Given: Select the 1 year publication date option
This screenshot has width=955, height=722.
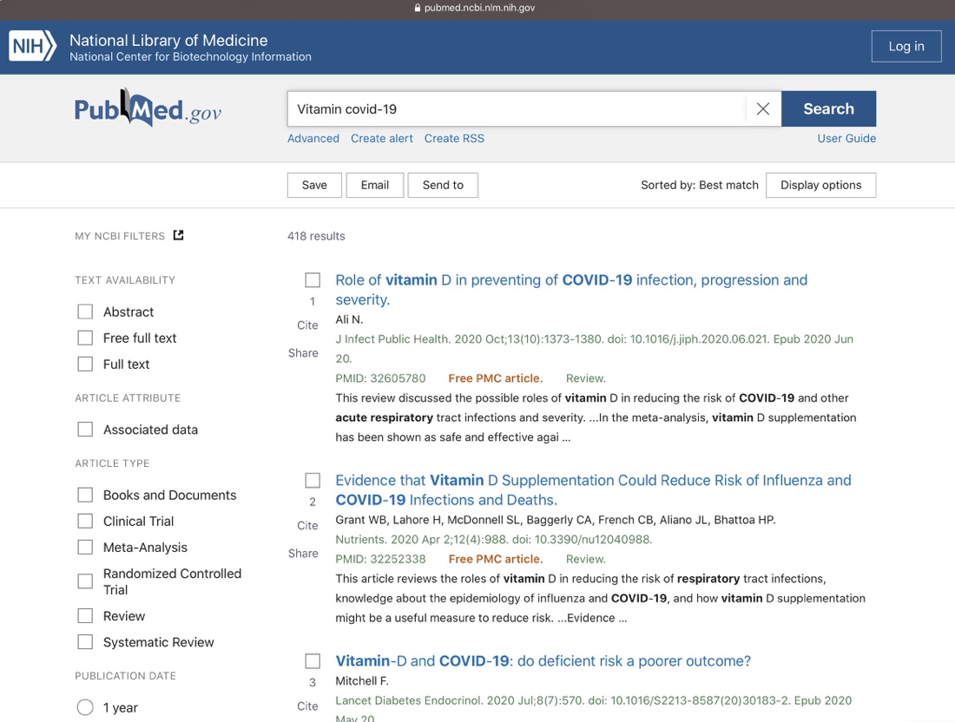Looking at the screenshot, I should pyautogui.click(x=85, y=708).
